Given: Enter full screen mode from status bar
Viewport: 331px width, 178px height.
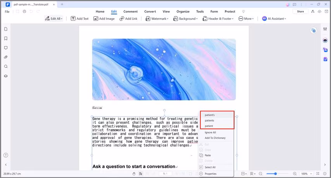Looking at the screenshot, I should (x=318, y=174).
